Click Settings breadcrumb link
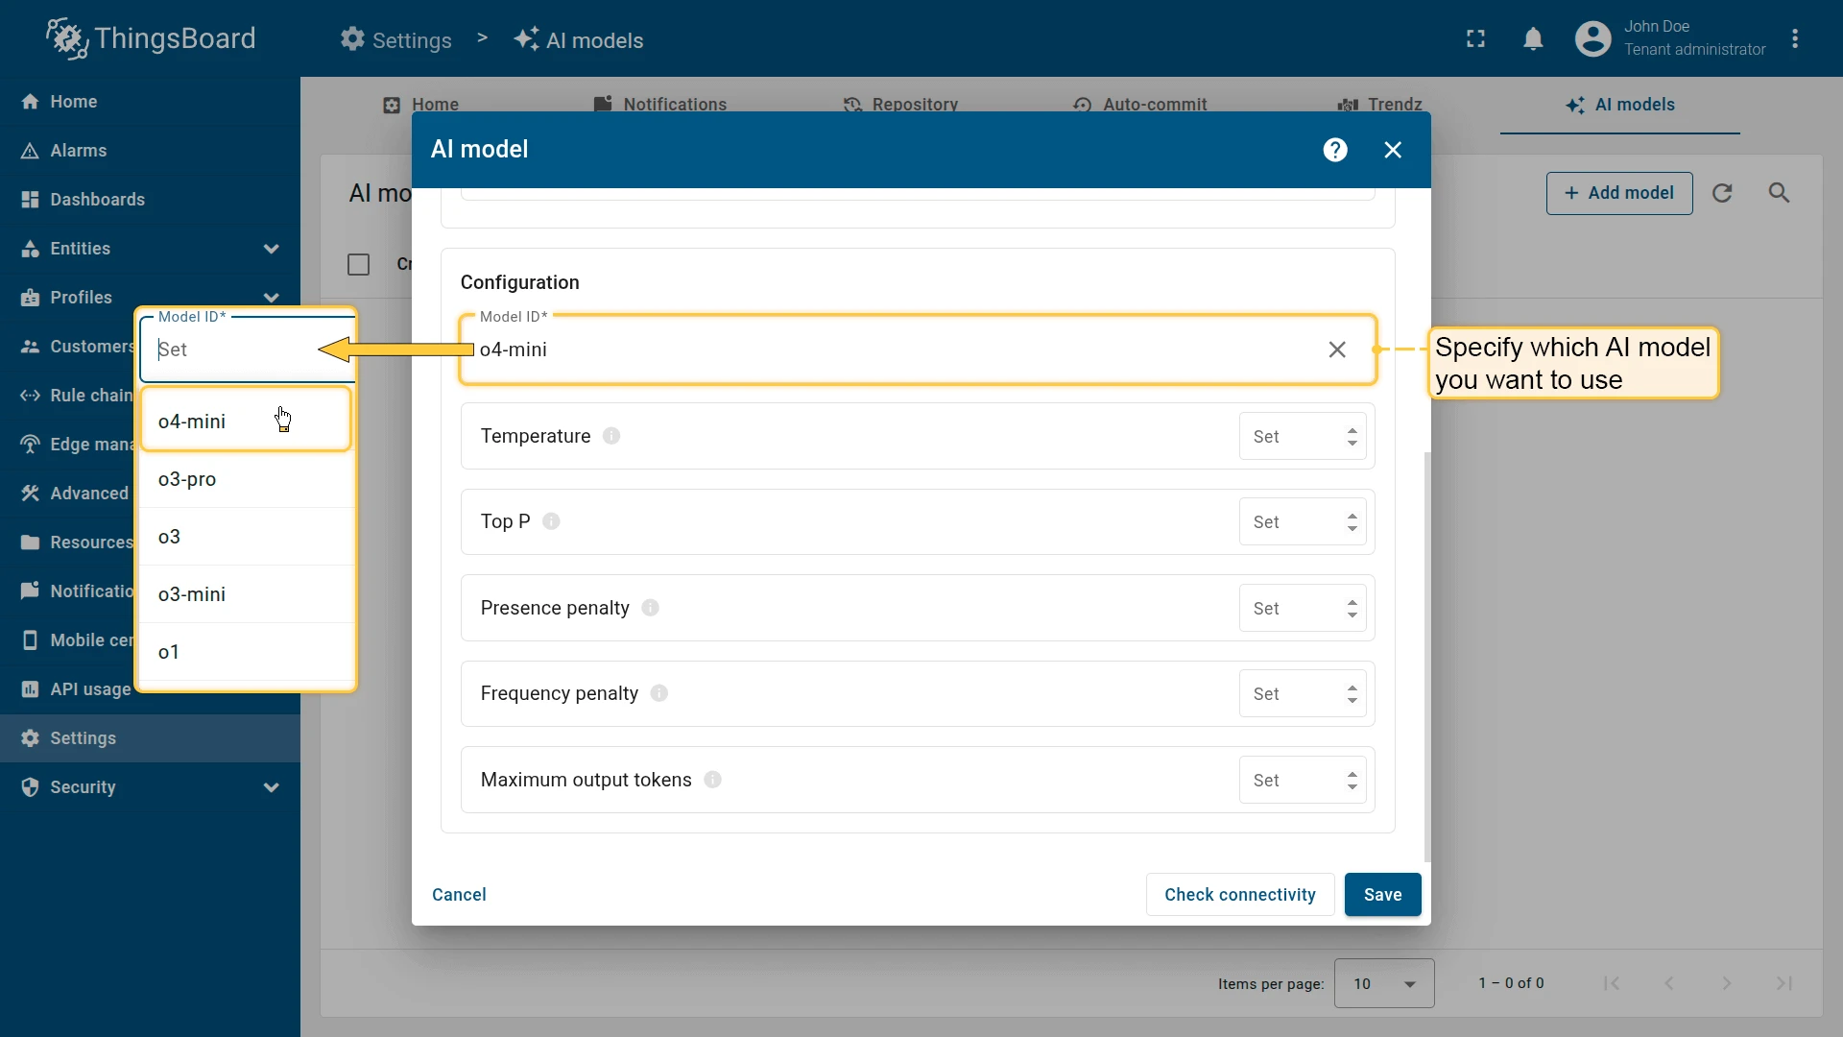1843x1037 pixels. tap(395, 39)
